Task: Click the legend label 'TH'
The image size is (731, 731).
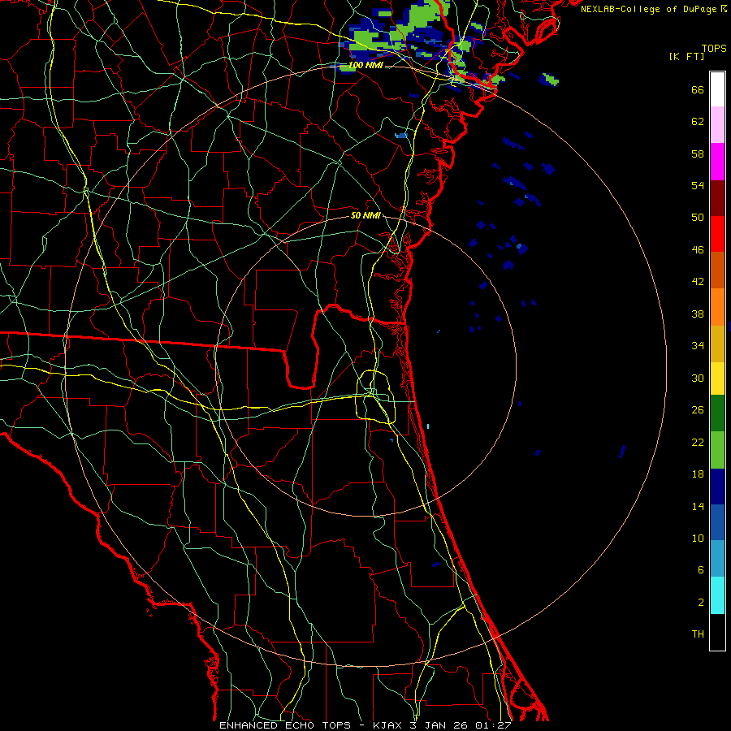Action: point(698,634)
